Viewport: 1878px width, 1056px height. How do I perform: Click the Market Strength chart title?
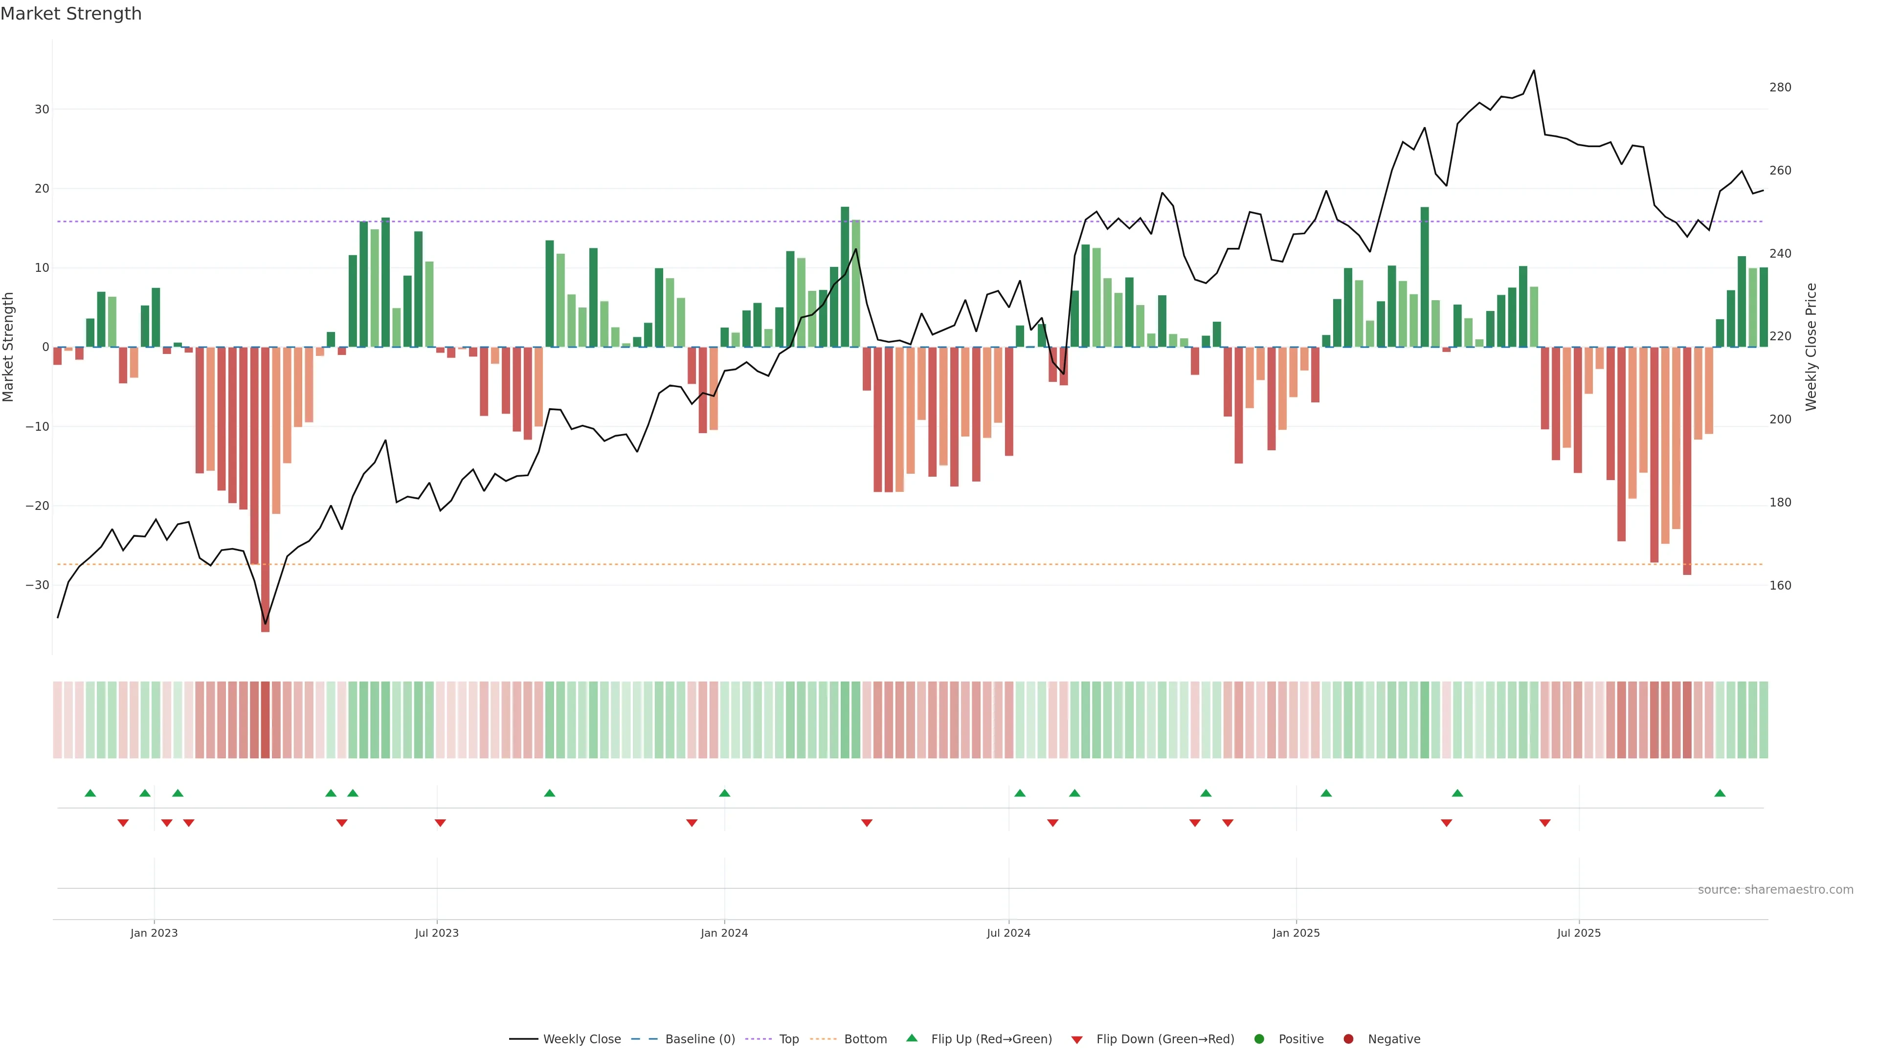click(71, 14)
